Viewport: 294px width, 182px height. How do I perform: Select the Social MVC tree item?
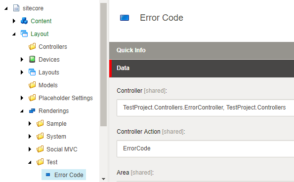click(62, 149)
